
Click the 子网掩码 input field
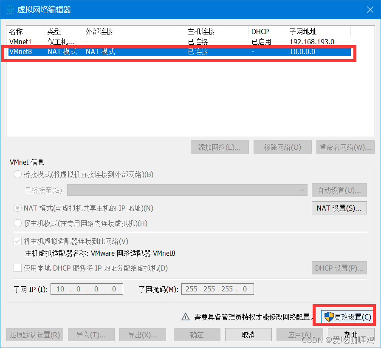pyautogui.click(x=217, y=289)
